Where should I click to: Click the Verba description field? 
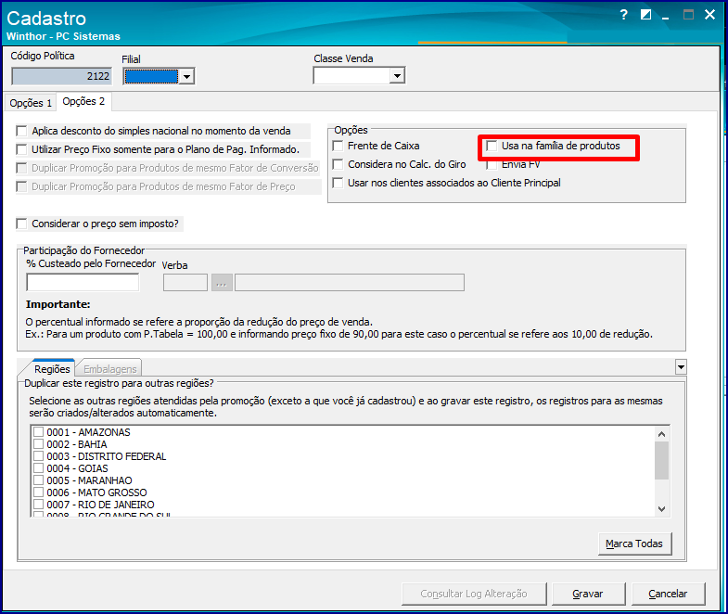[349, 282]
